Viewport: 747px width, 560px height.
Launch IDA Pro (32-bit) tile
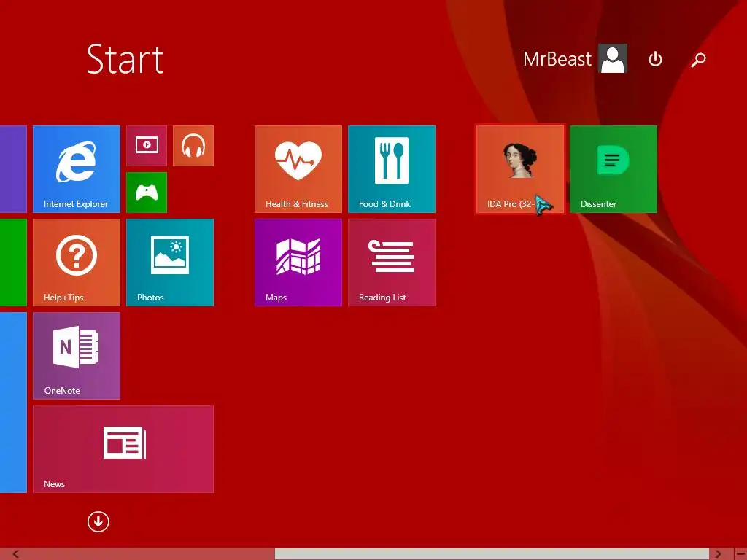coord(520,169)
